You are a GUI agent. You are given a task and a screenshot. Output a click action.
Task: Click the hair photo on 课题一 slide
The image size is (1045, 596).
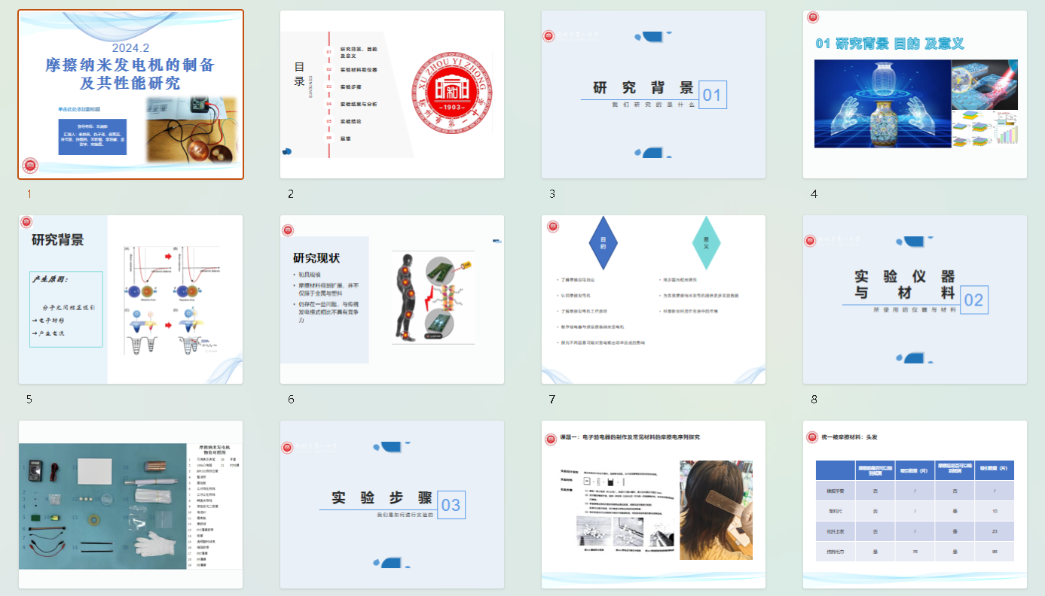pos(715,509)
